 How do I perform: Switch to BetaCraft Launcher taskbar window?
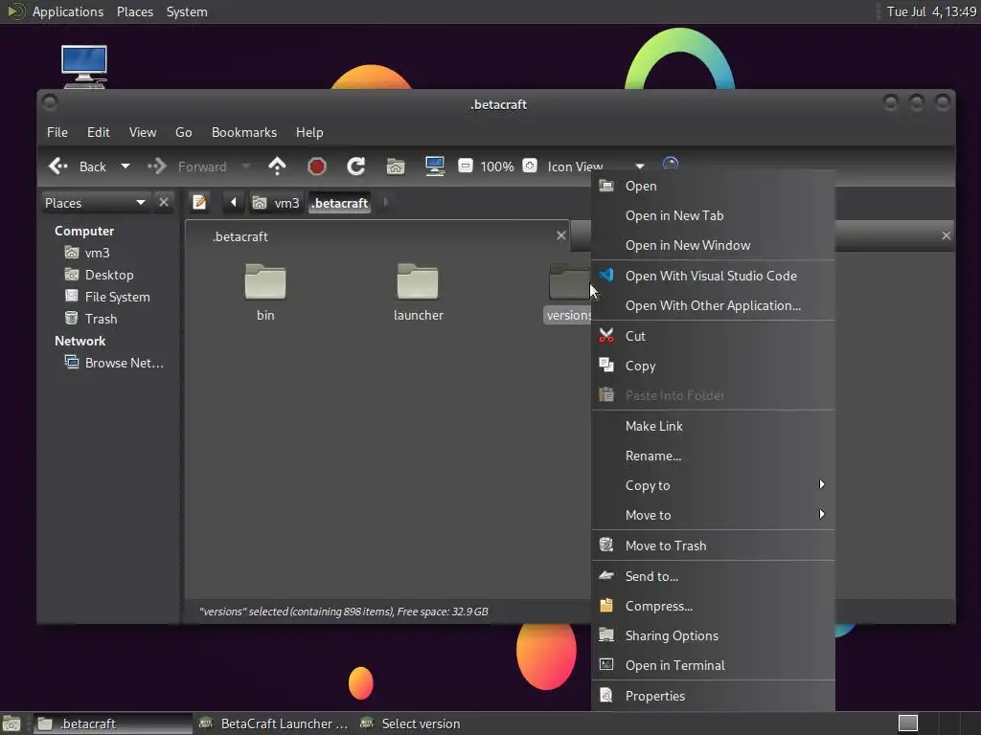(273, 724)
